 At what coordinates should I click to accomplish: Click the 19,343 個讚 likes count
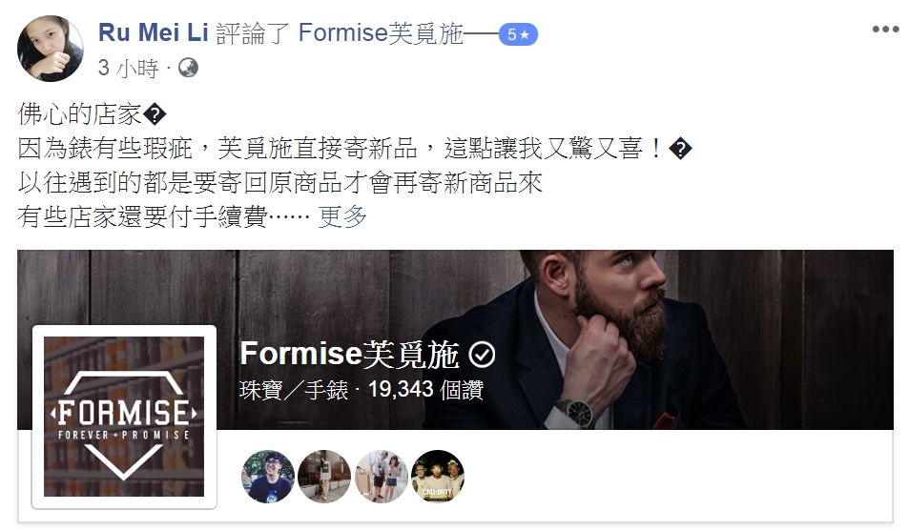click(x=425, y=390)
